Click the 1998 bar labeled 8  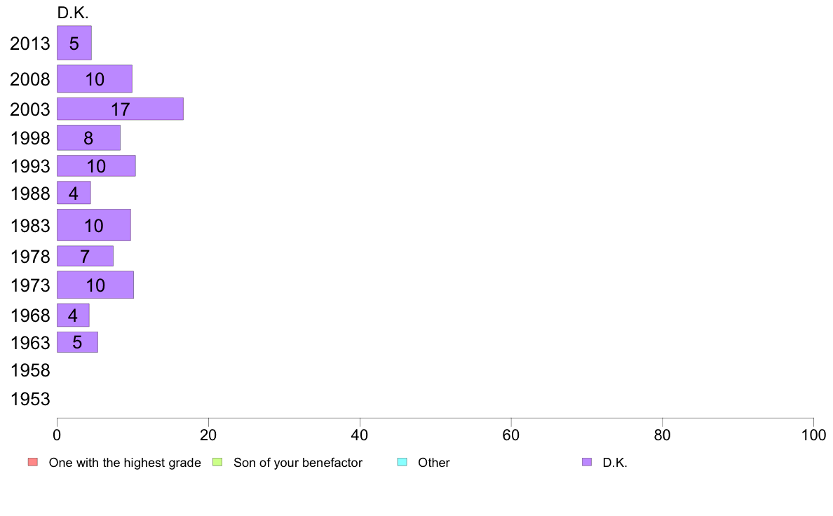pos(89,137)
